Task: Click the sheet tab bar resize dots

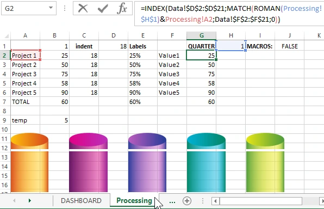Action: (x=202, y=201)
